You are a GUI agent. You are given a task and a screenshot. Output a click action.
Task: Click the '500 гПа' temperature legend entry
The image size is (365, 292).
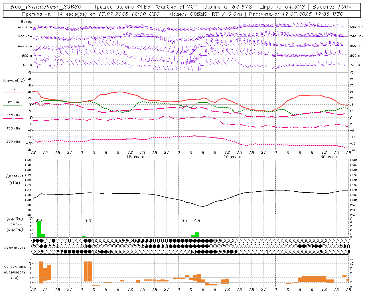click(13, 142)
